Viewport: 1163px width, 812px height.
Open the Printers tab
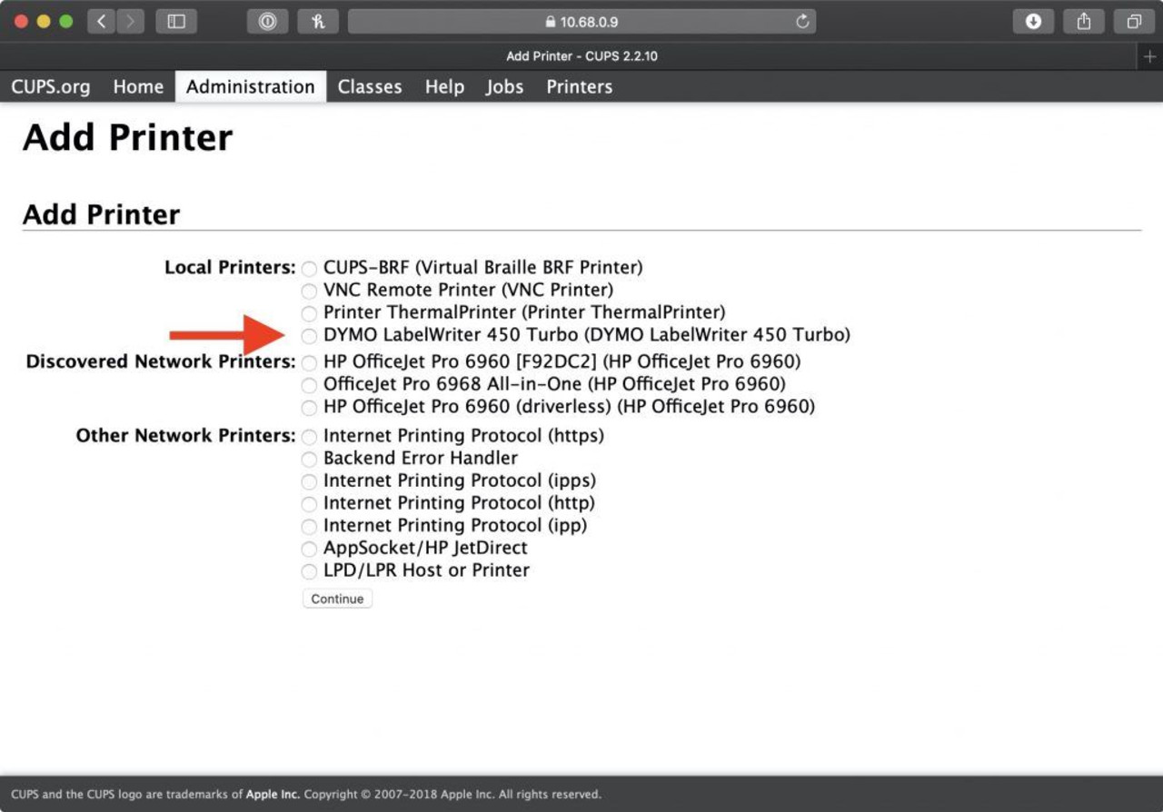click(580, 87)
